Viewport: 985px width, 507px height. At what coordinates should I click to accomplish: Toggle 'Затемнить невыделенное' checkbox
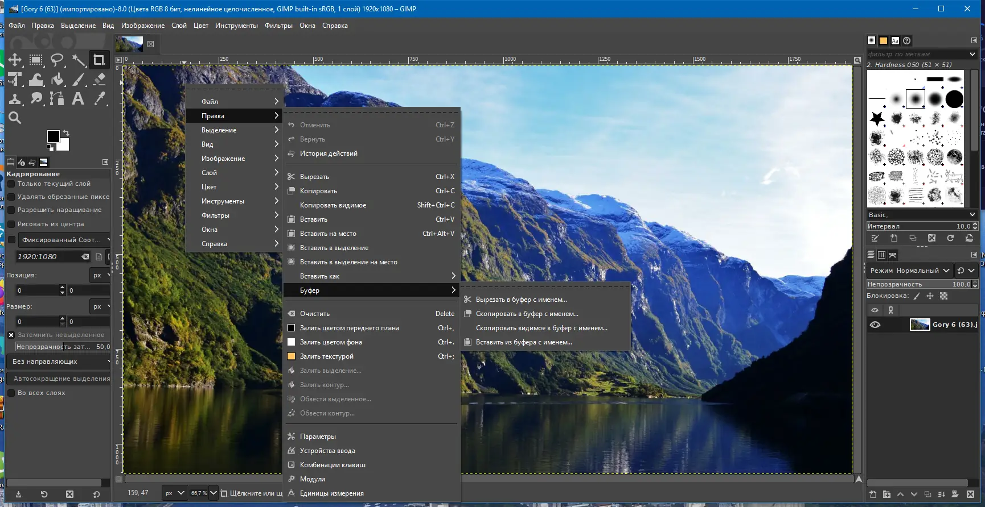[11, 335]
